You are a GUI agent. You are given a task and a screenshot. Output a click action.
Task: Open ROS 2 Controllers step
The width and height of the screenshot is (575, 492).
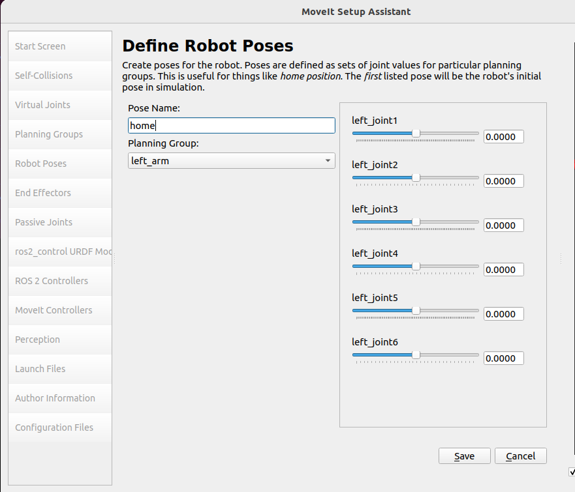coord(60,281)
